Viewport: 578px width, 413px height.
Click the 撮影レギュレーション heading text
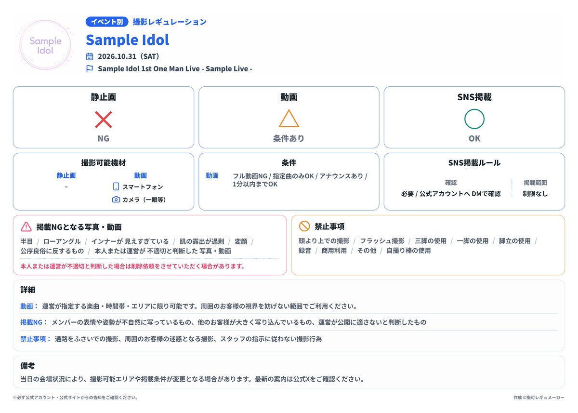point(170,22)
